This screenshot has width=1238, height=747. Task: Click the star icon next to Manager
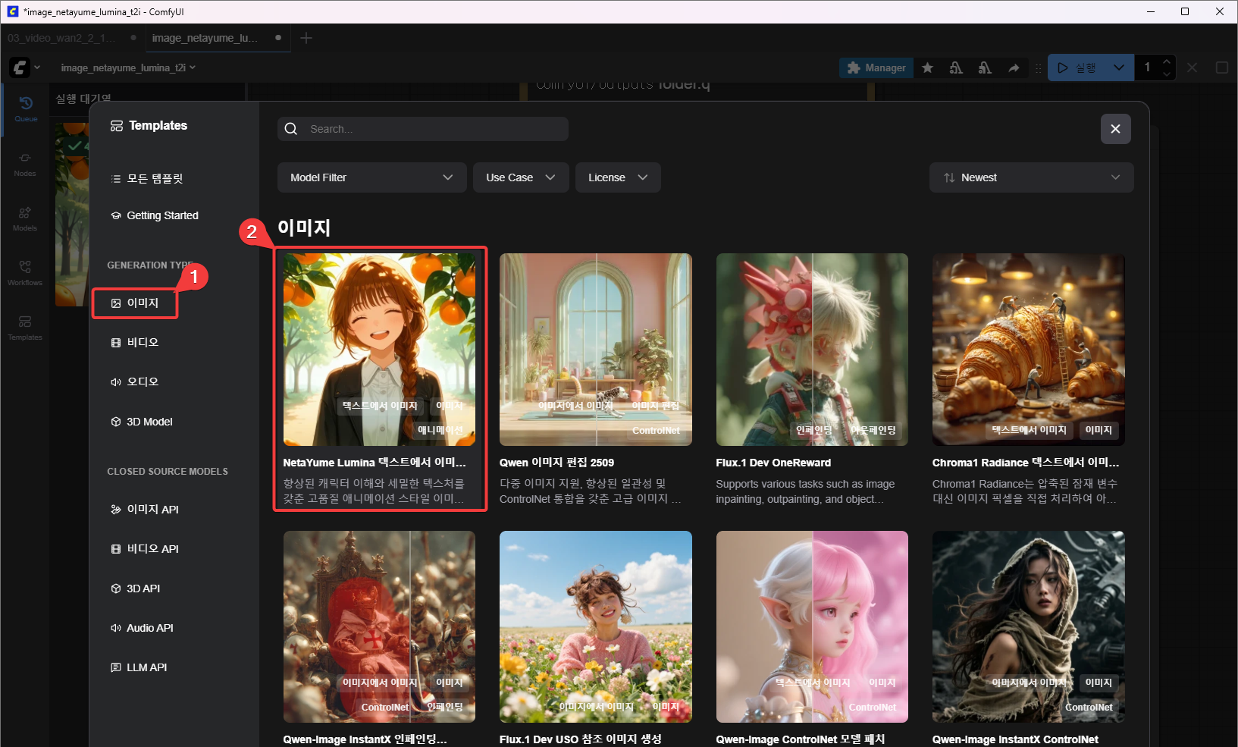click(927, 68)
